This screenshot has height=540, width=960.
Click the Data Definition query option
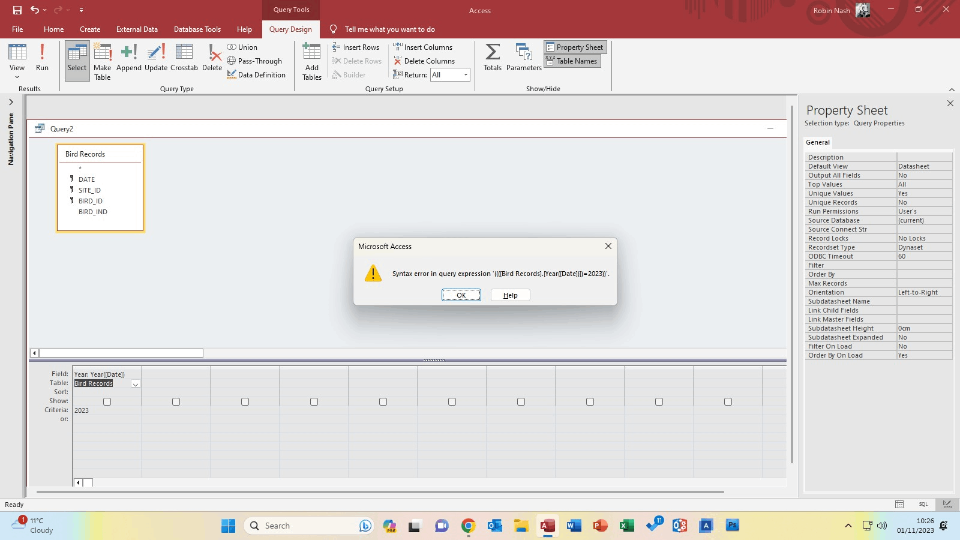click(x=256, y=75)
